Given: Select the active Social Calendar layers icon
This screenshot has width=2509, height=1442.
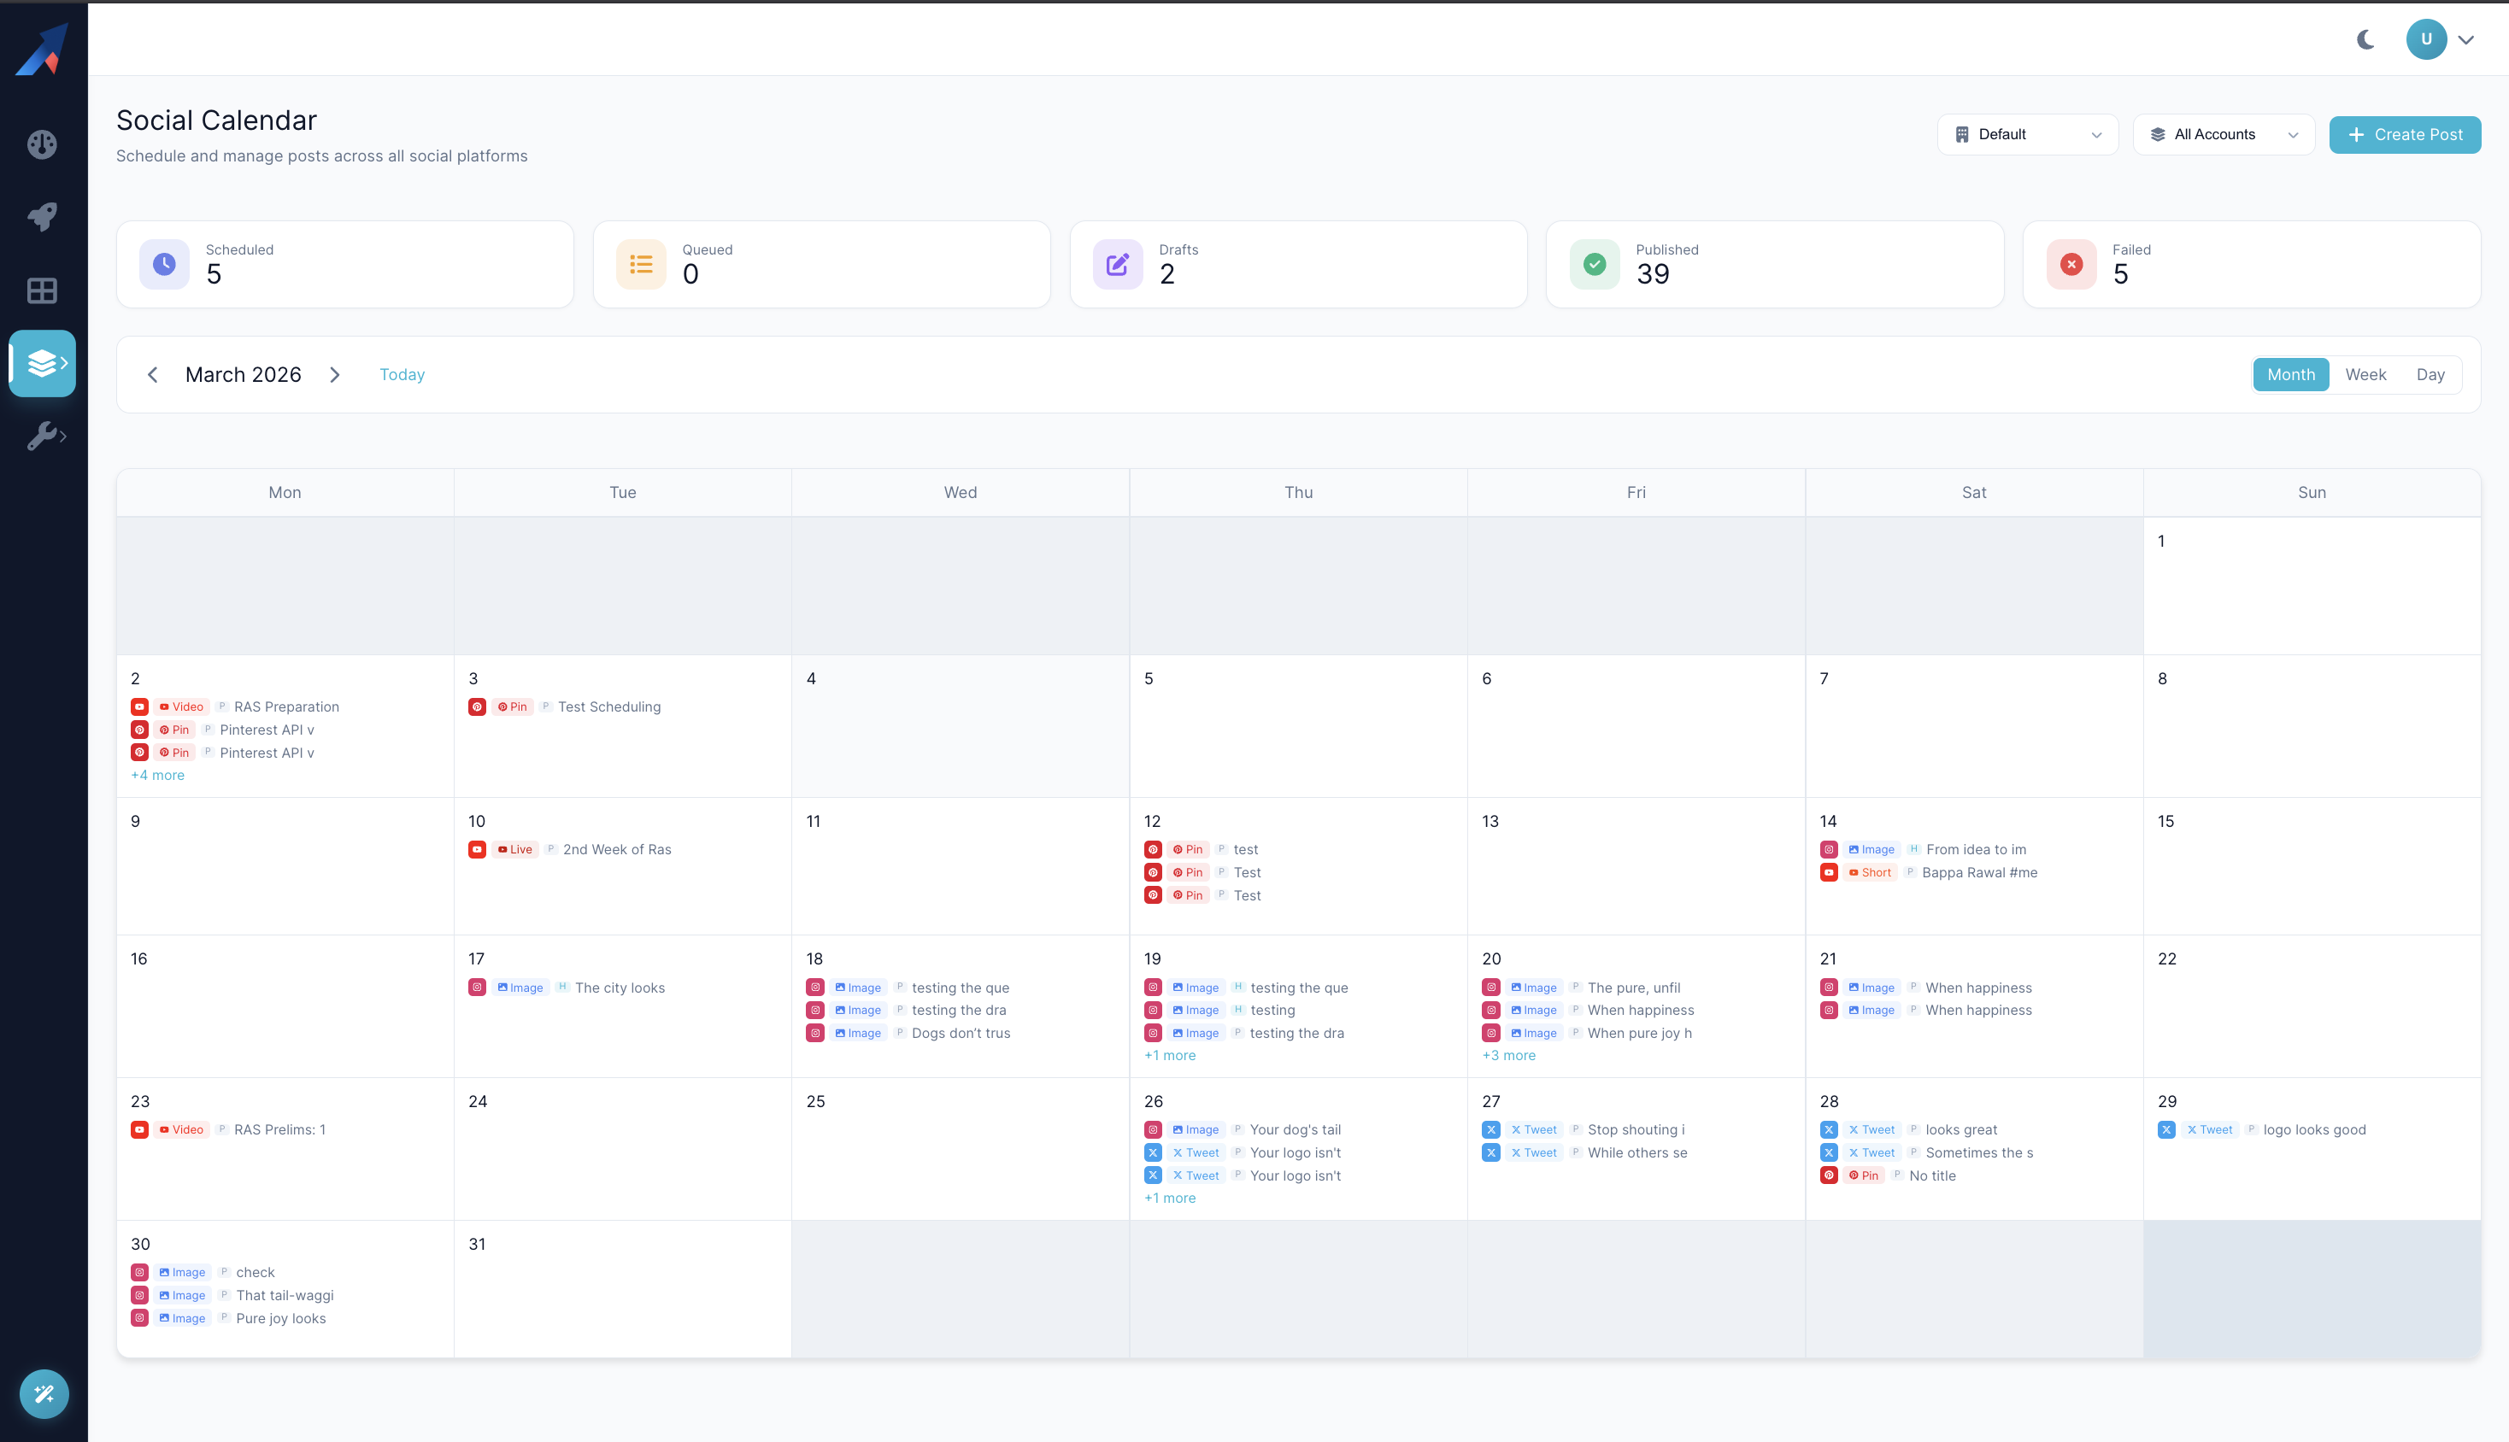Looking at the screenshot, I should point(43,363).
